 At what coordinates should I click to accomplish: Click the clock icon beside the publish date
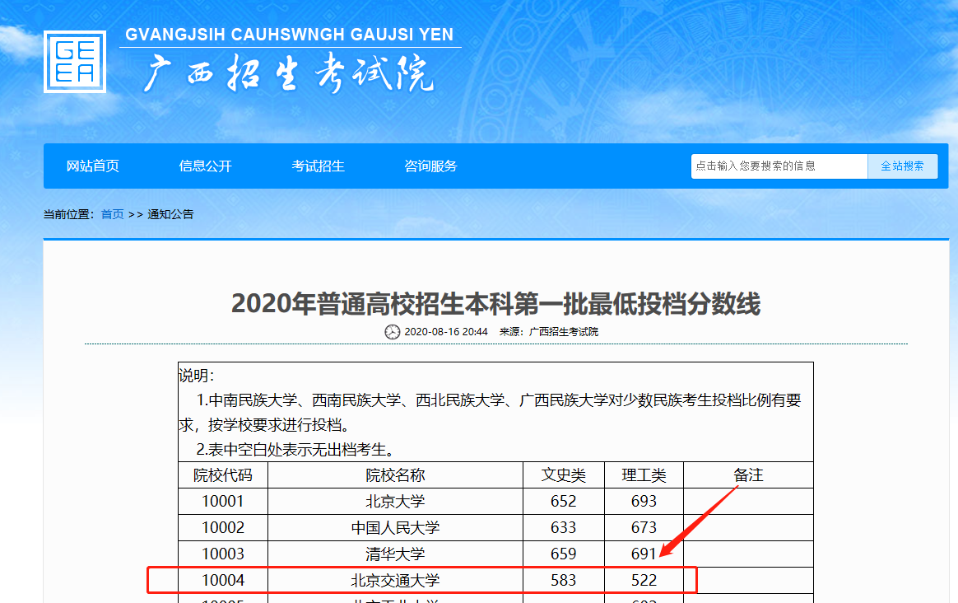pyautogui.click(x=393, y=332)
